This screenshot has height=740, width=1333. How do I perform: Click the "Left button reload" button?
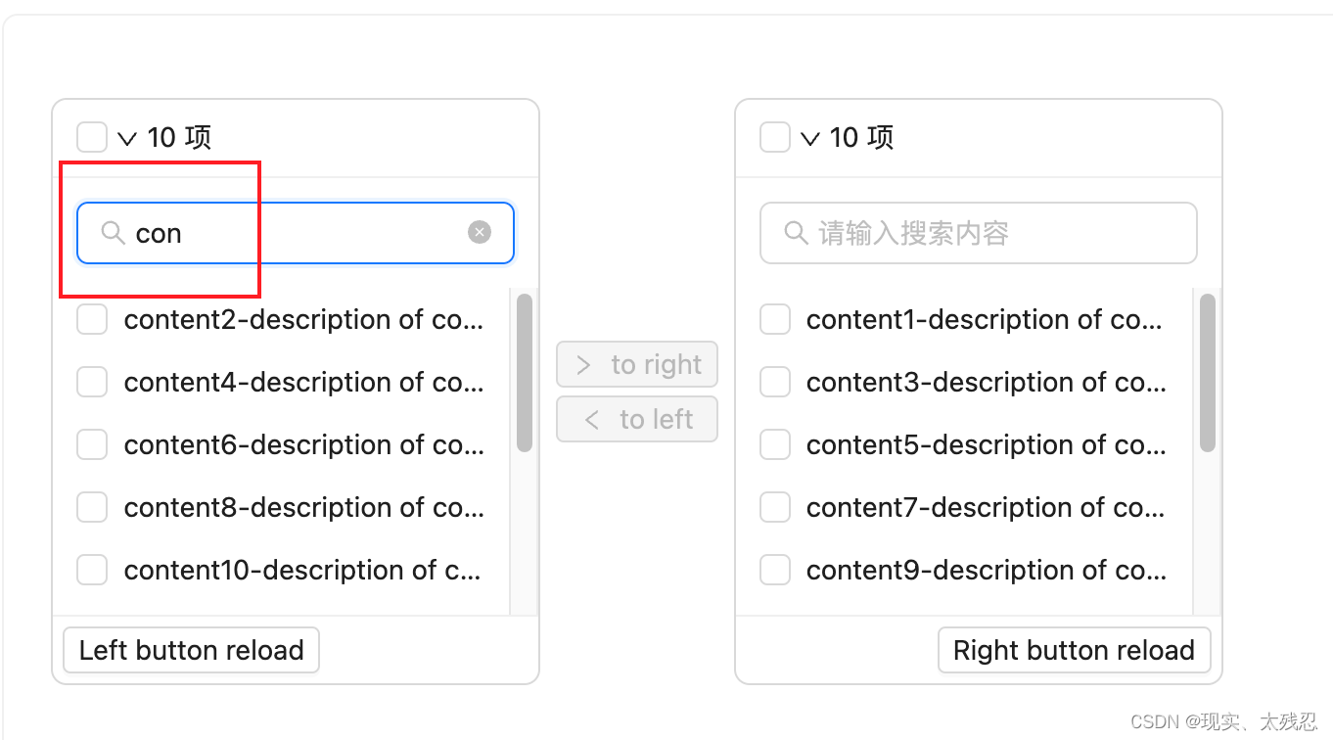(x=191, y=650)
